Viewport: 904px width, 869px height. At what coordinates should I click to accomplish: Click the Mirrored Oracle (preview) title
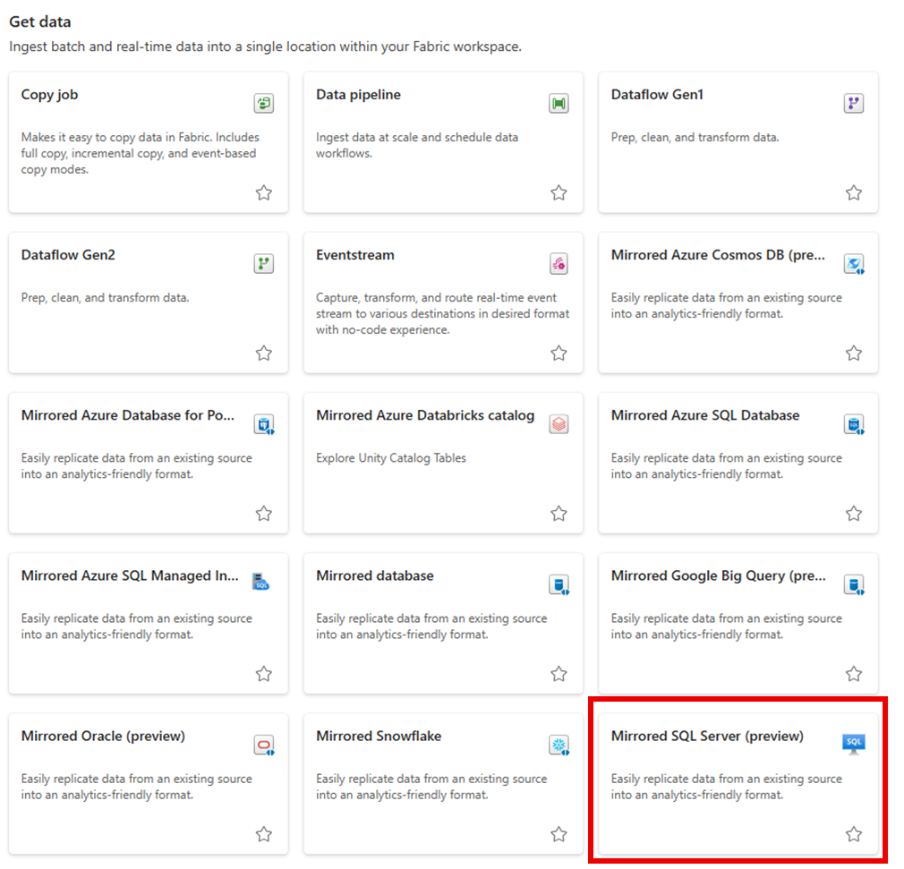pyautogui.click(x=103, y=737)
